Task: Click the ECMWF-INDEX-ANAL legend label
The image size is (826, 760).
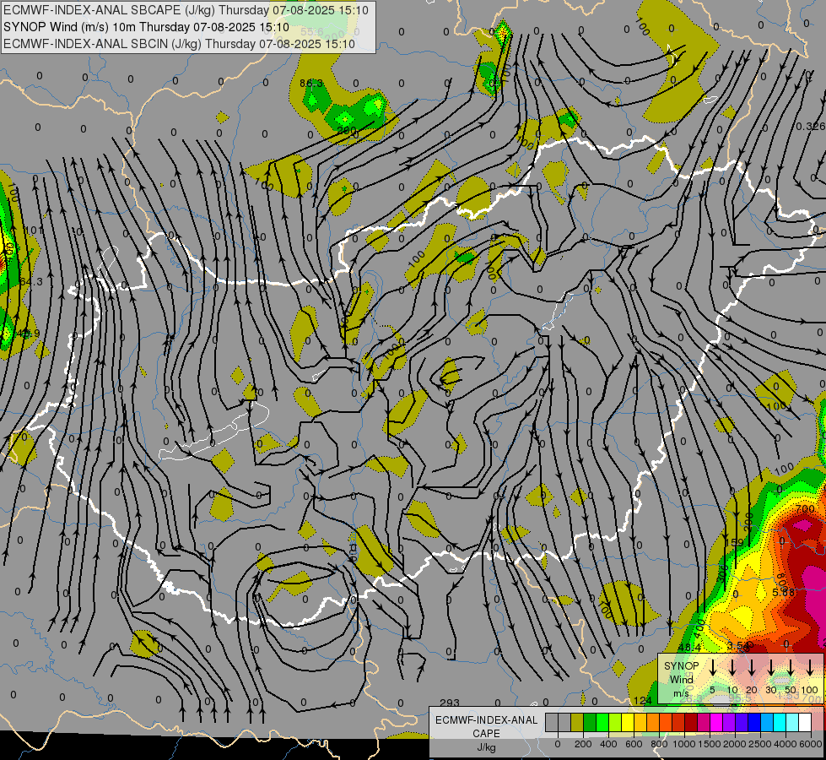Action: coord(486,720)
